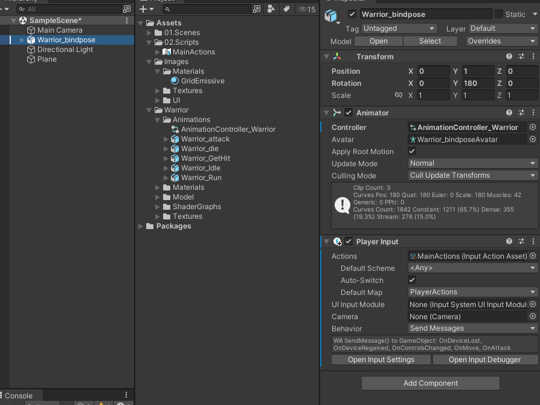Open Behavior dropdown Send Messages
The height and width of the screenshot is (405, 540).
point(472,328)
